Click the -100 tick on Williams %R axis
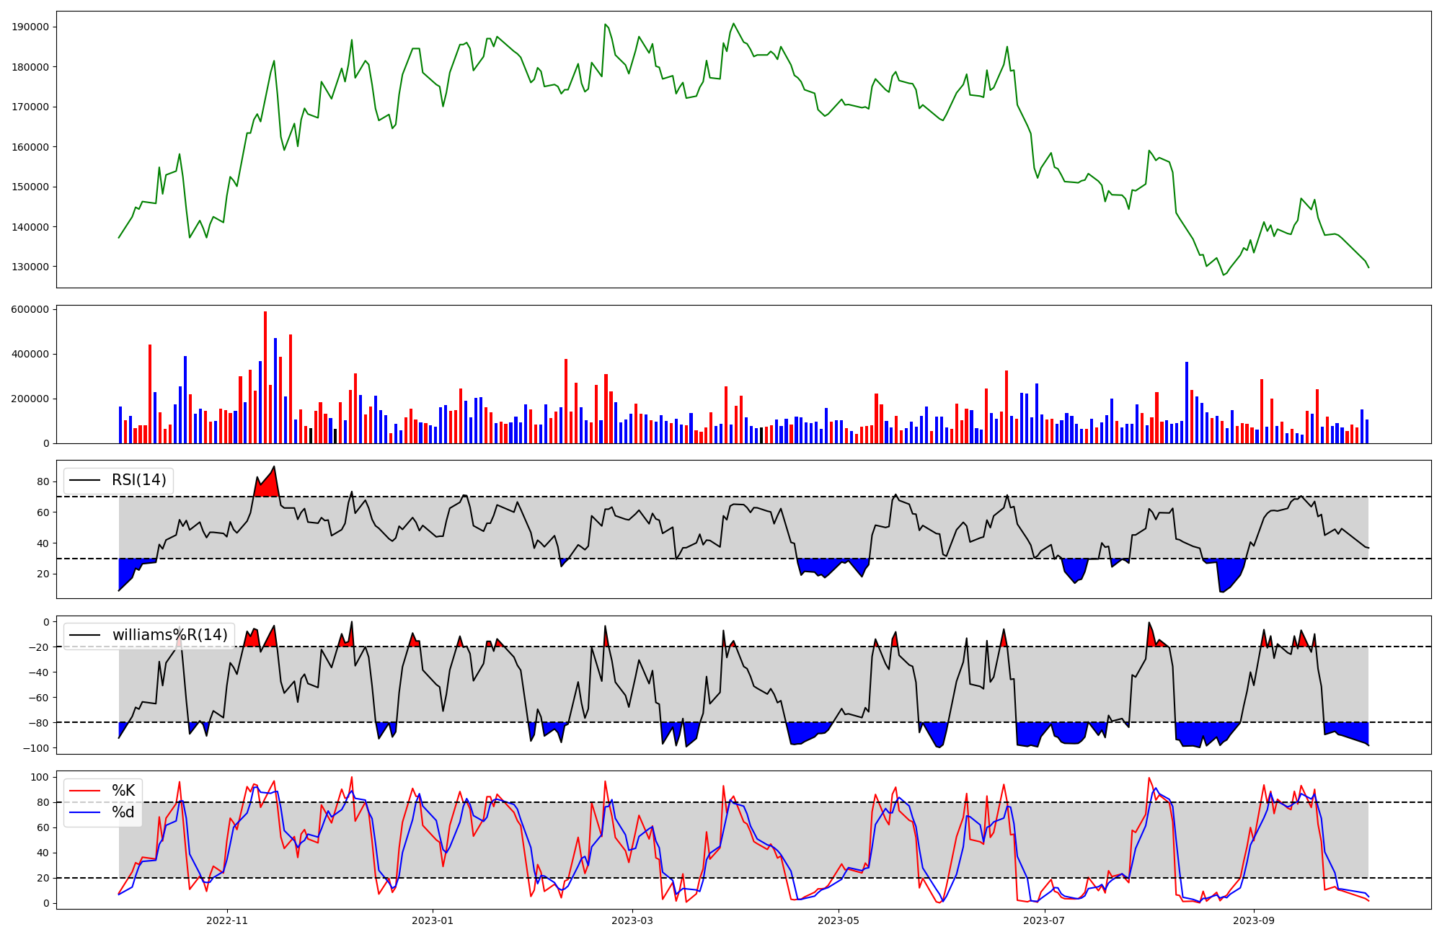1442x937 pixels. pos(35,748)
